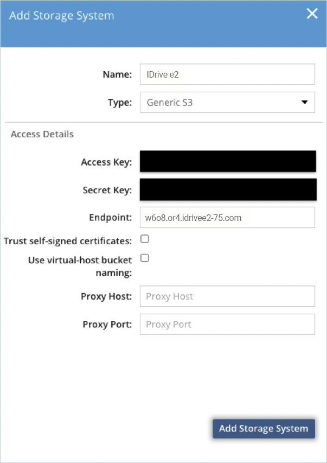Click into the Proxy Host field

[227, 296]
